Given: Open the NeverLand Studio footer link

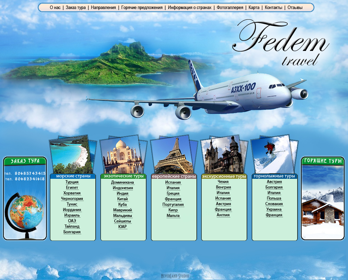Looking at the screenshot, I should click(x=175, y=276).
